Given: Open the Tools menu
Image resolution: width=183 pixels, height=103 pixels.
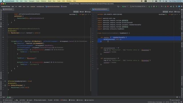Looking at the screenshot, I should pos(59,1).
